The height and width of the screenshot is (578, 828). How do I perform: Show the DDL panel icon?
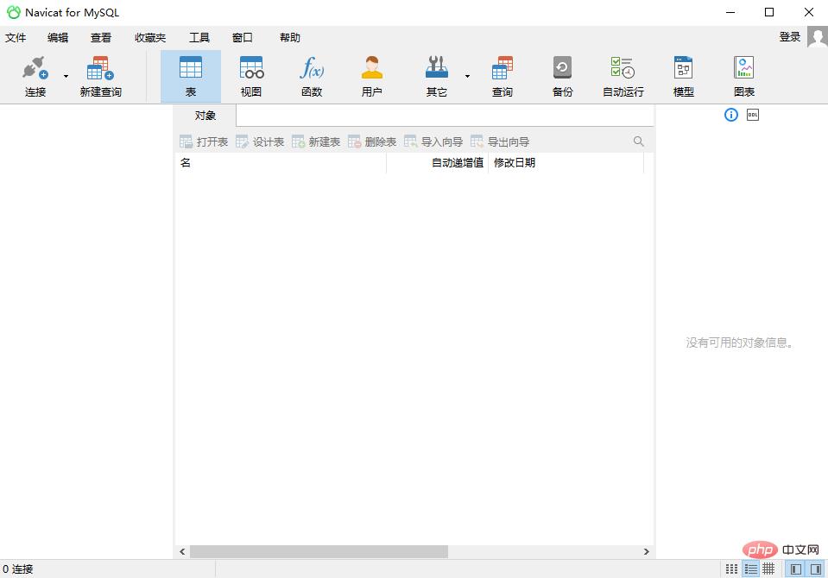pyautogui.click(x=753, y=115)
